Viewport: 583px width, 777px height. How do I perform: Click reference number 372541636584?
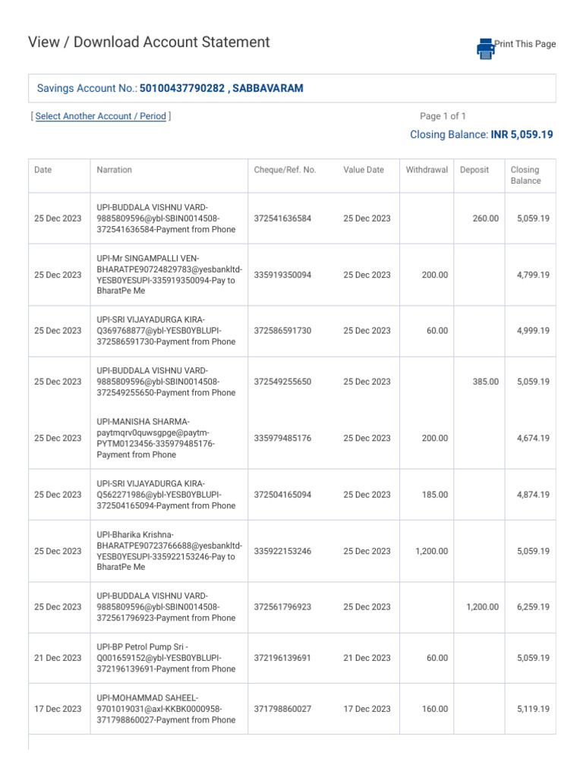(x=282, y=219)
